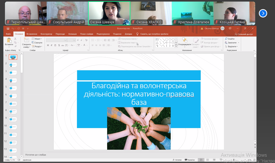Viewport: 275px width, 163px height.
Task: Open the font size combo box
Action: point(72,40)
